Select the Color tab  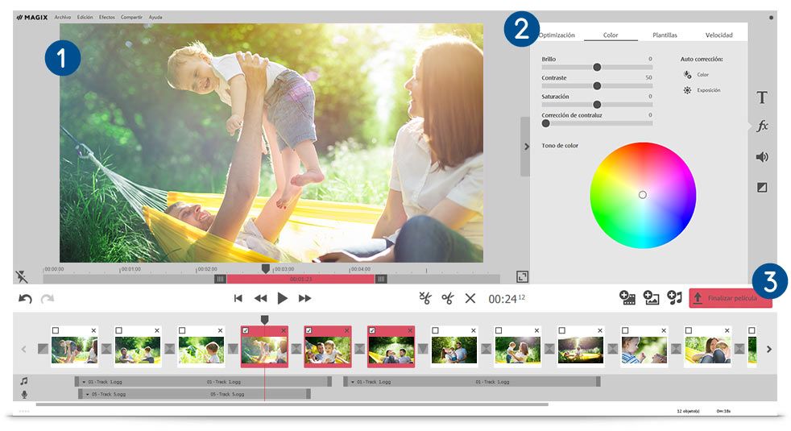click(x=611, y=35)
